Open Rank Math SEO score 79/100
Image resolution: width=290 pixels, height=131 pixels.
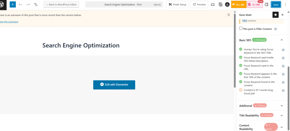point(239,5)
